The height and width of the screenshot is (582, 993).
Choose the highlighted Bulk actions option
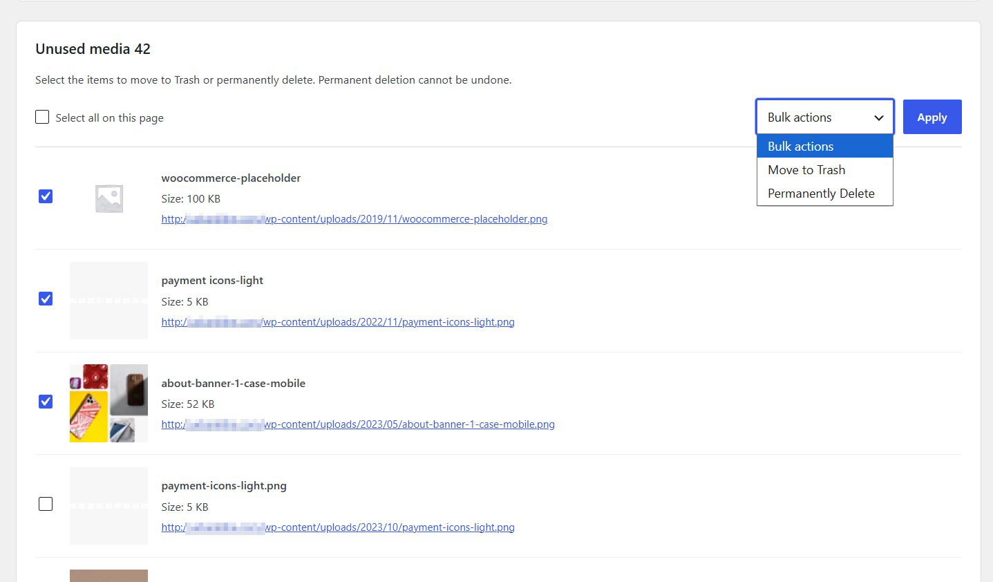825,147
